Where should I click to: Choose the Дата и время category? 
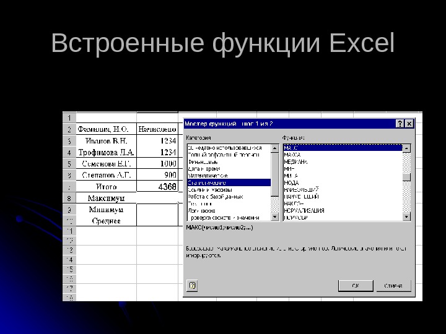coord(229,169)
